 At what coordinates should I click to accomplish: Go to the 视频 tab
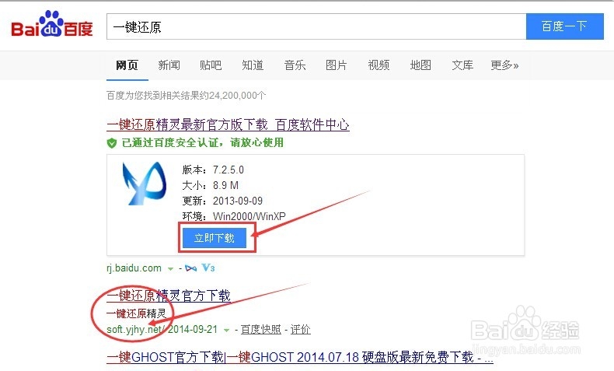pyautogui.click(x=379, y=65)
